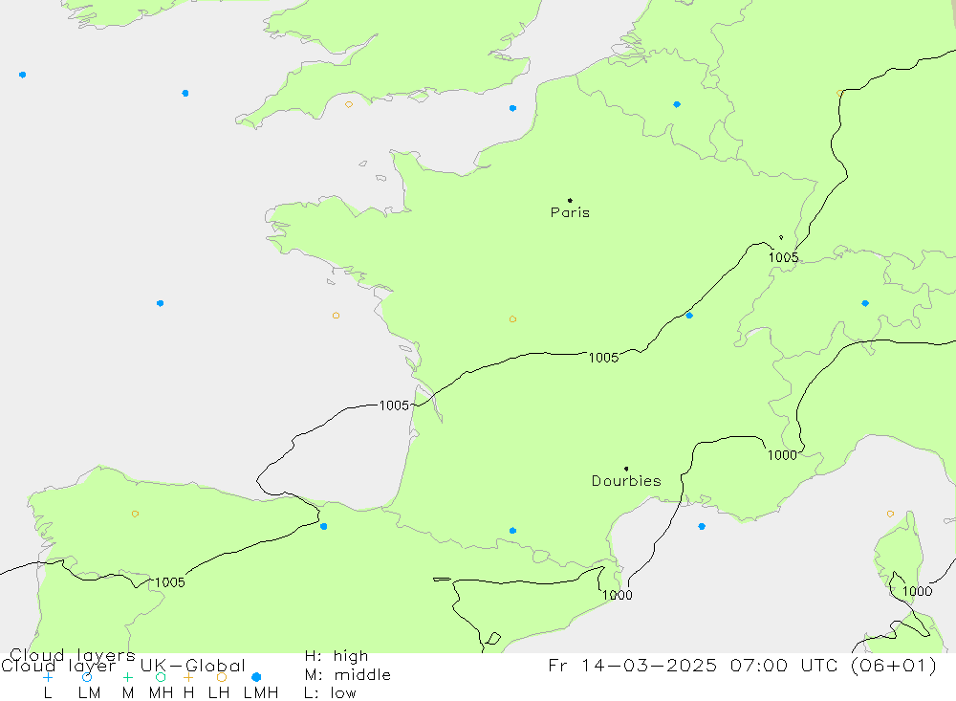The image size is (956, 701).
Task: Click the 1005 label on France's Atlantic coast
Action: click(x=394, y=405)
